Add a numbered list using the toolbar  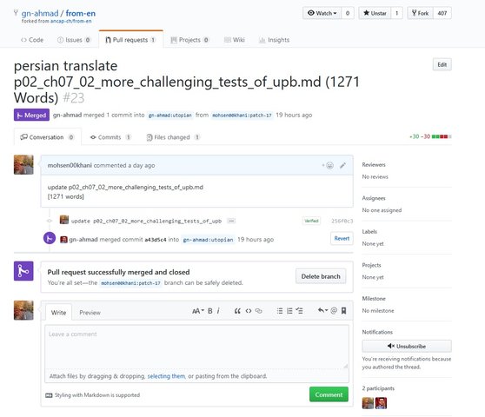coord(289,311)
